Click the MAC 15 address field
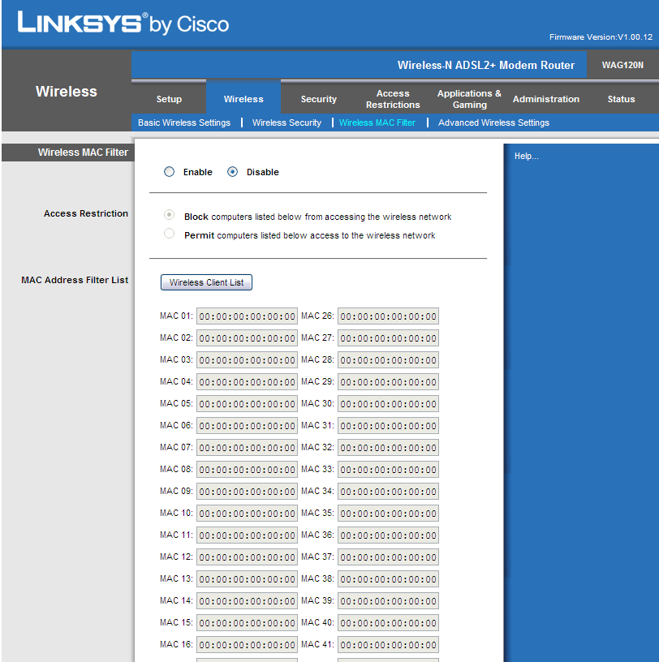 [247, 623]
